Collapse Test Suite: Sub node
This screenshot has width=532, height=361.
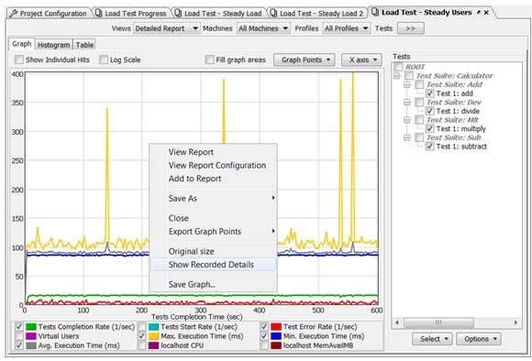[407, 137]
